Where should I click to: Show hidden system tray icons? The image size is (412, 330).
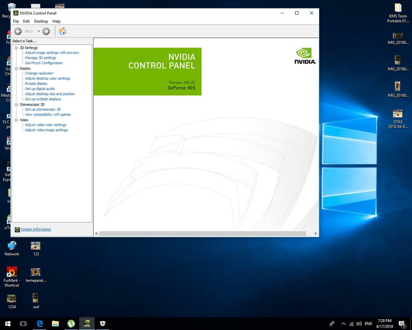pos(344,324)
